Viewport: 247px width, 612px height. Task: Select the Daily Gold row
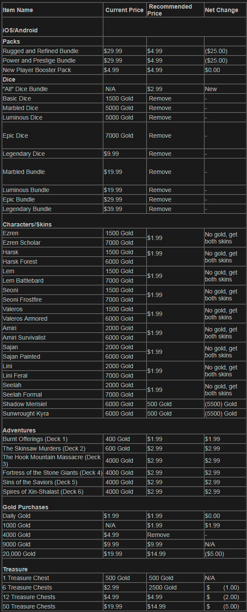coord(124,516)
